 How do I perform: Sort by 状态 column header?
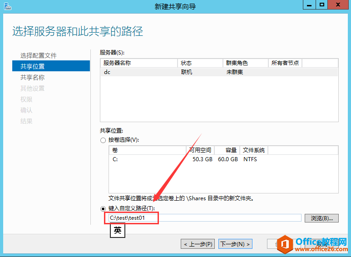[x=200, y=63]
